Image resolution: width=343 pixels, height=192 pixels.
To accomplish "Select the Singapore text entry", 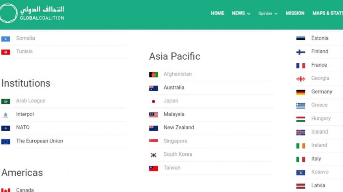I will [175, 141].
